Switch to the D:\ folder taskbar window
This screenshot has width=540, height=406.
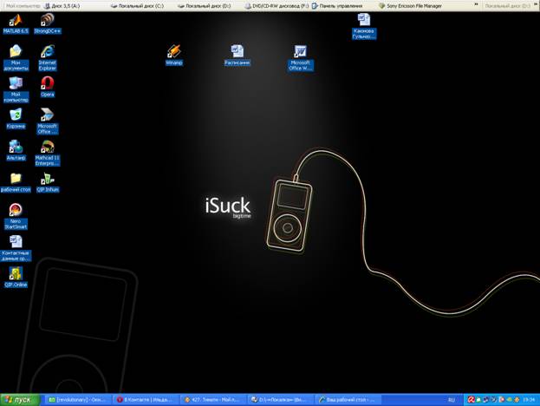[x=281, y=400]
